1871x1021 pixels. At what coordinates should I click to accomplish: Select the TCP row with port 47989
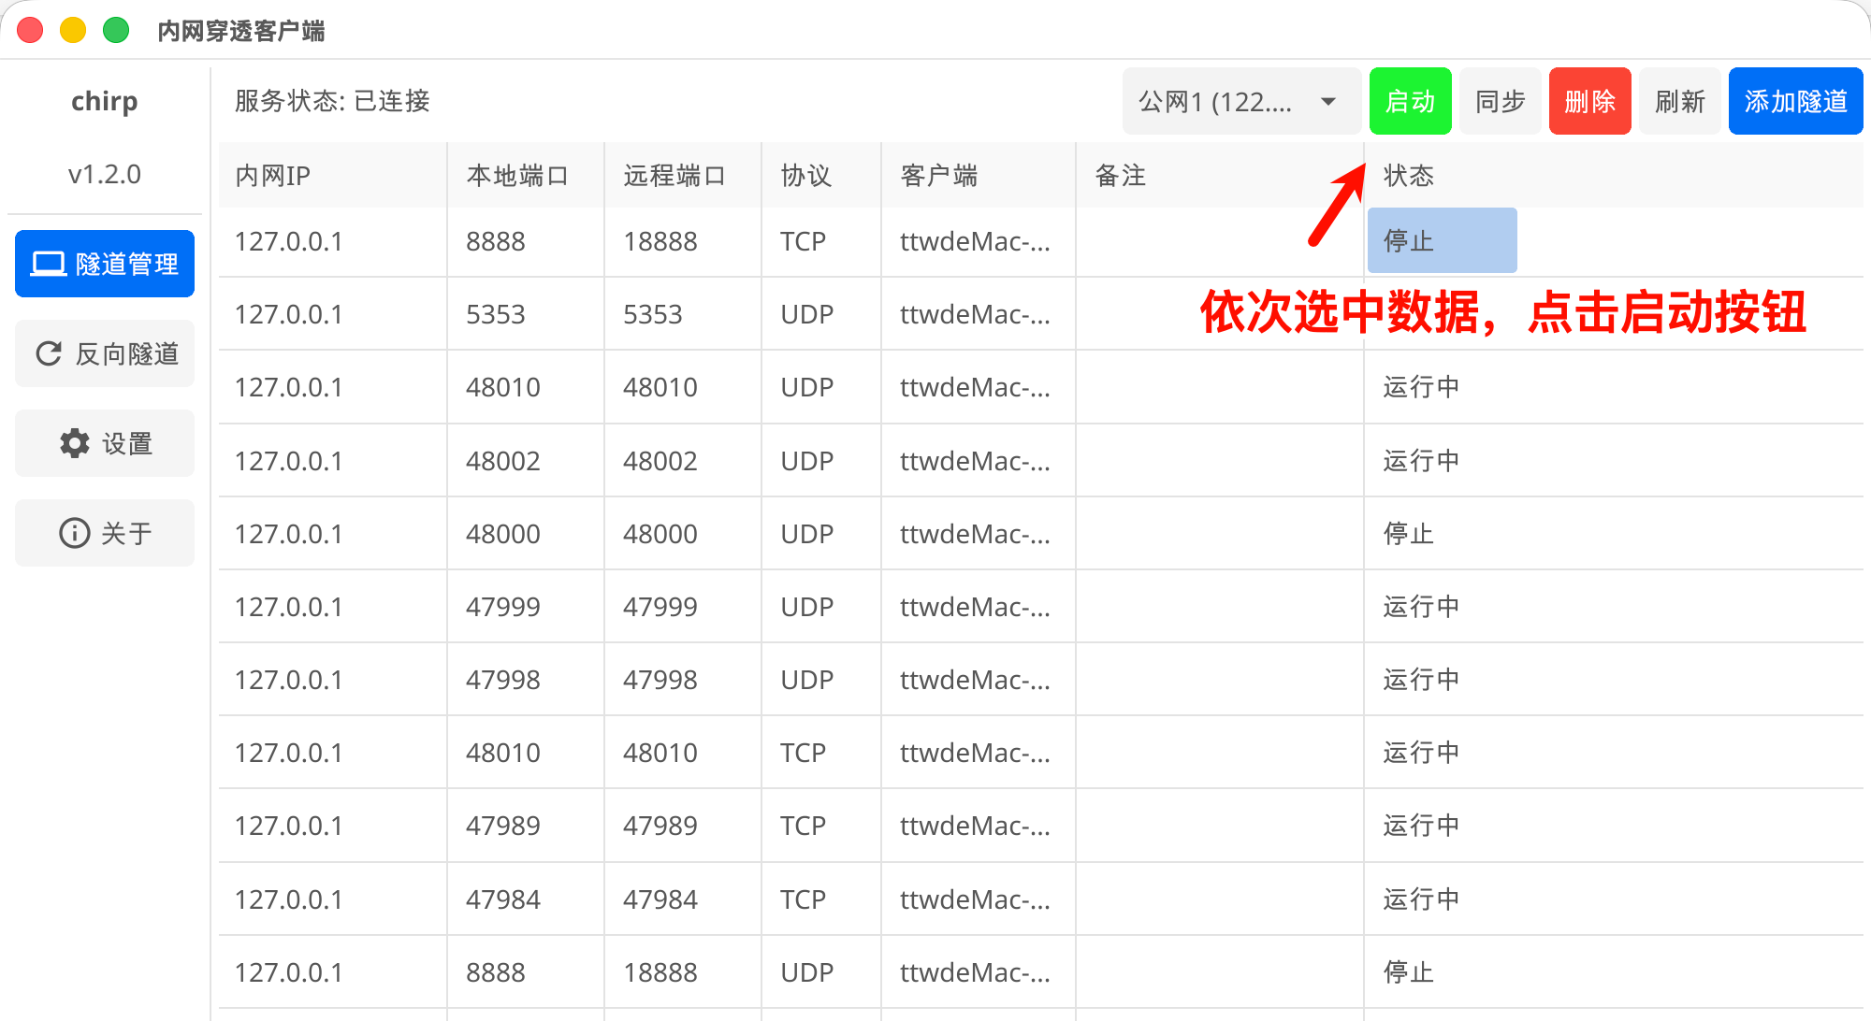coord(503,826)
